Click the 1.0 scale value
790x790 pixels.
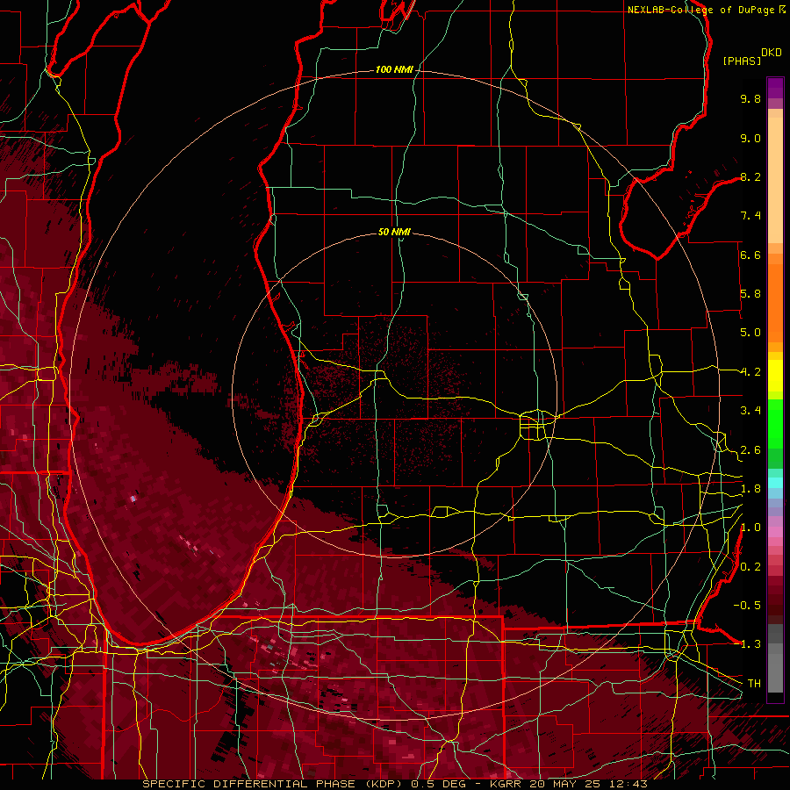coord(750,528)
